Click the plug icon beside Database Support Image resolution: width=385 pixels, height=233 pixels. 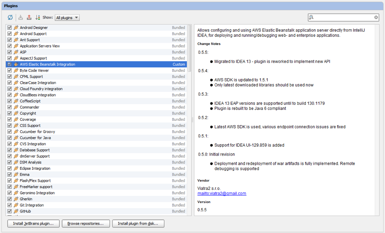click(16, 150)
